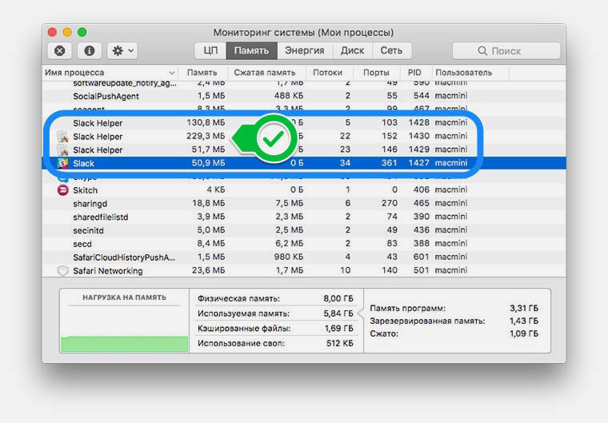Screen dimensions: 608x423
Task: Click the Slack app icon in process list
Action: tap(62, 163)
